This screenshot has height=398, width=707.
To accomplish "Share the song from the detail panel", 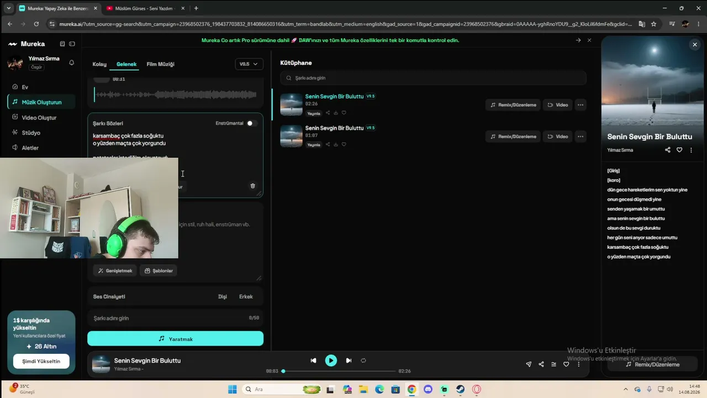I will (668, 150).
